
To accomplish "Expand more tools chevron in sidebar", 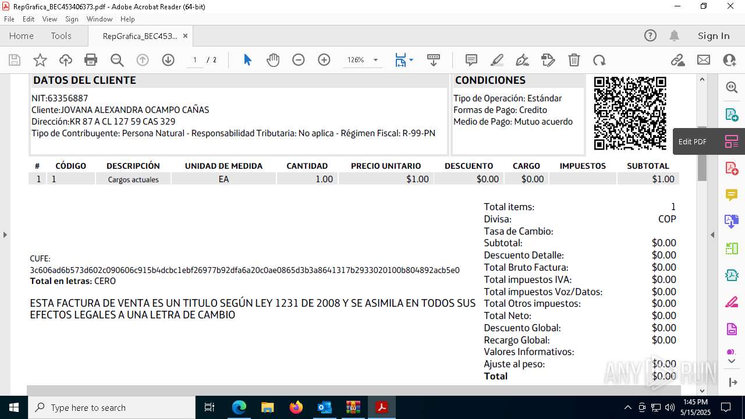I will (x=732, y=361).
